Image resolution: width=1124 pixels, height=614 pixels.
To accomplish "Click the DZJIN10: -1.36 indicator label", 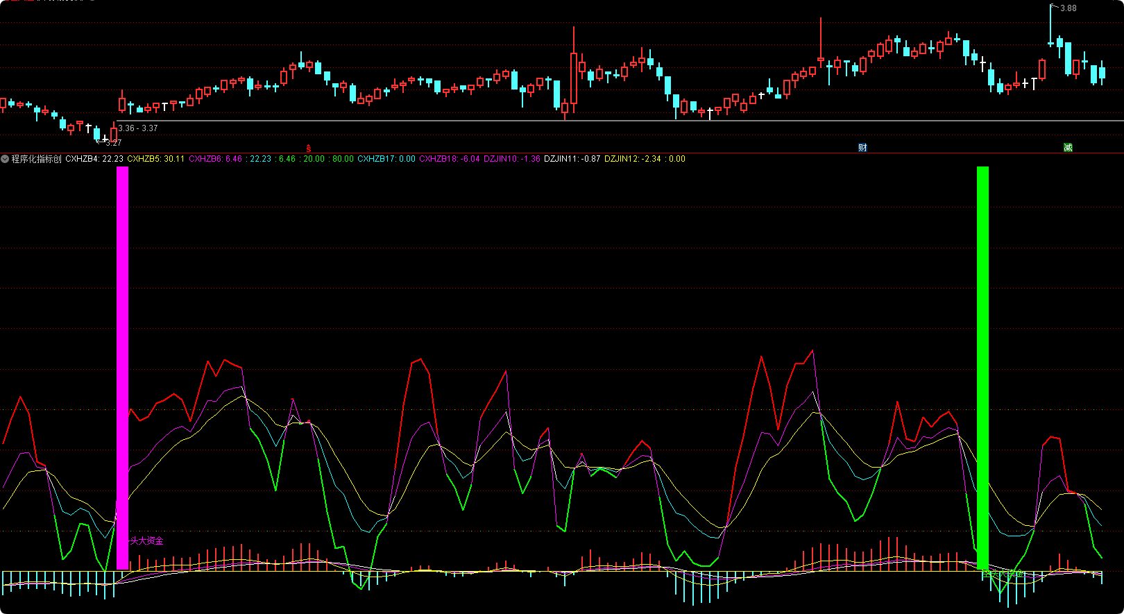I will [x=511, y=159].
